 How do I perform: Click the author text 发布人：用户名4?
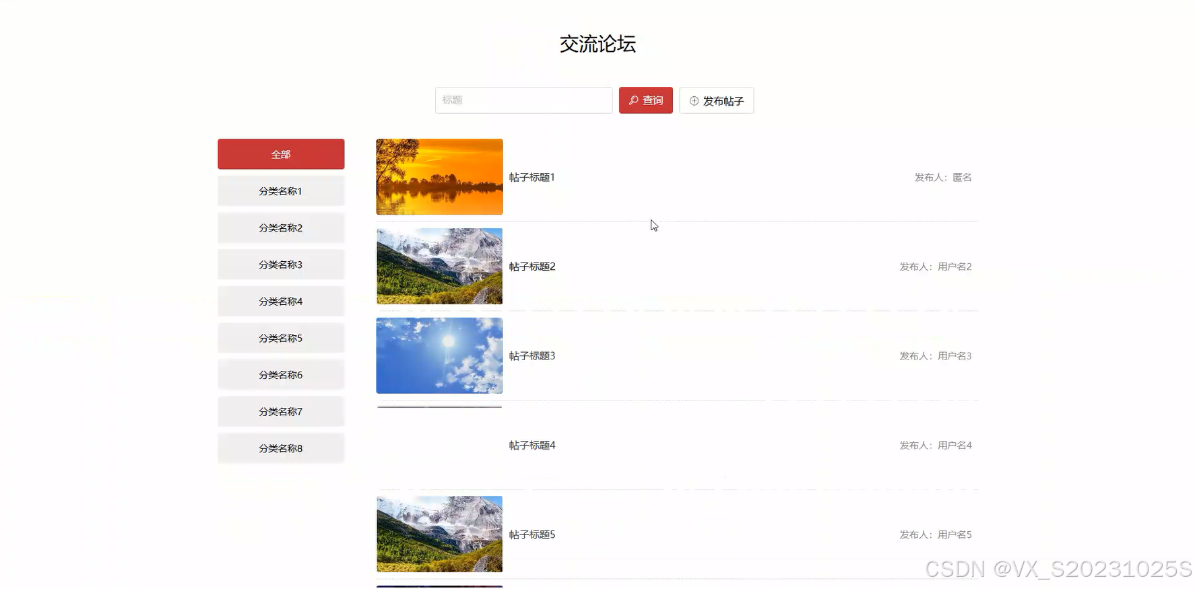tap(936, 445)
